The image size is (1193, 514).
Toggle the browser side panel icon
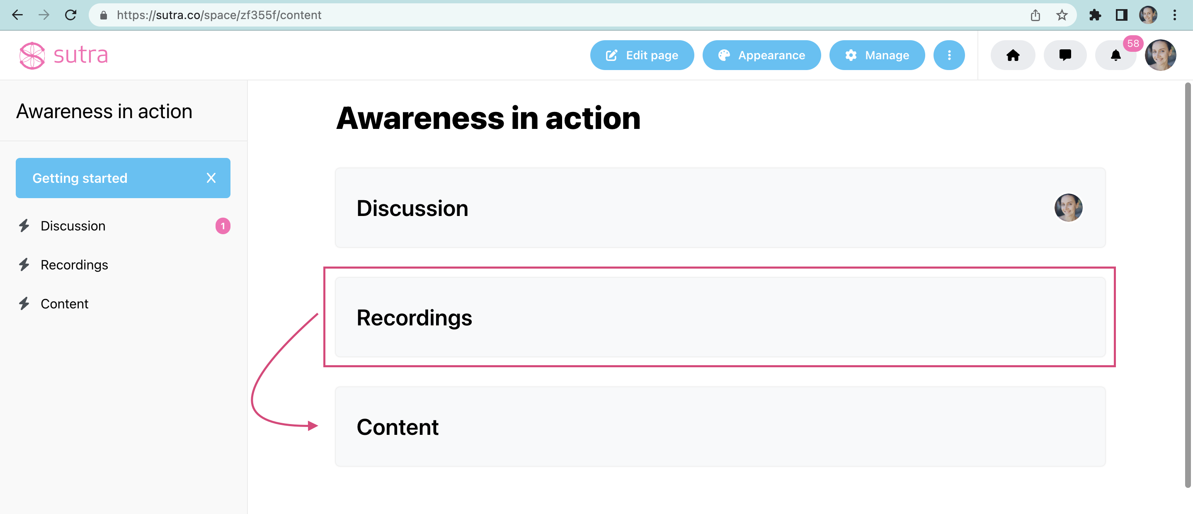click(1121, 15)
